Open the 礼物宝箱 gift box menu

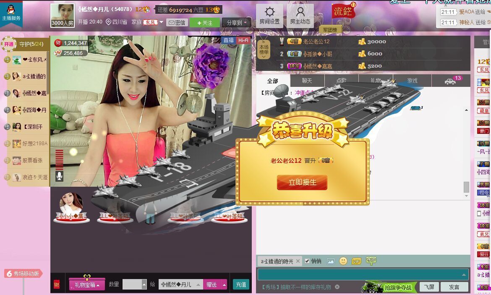[87, 285]
